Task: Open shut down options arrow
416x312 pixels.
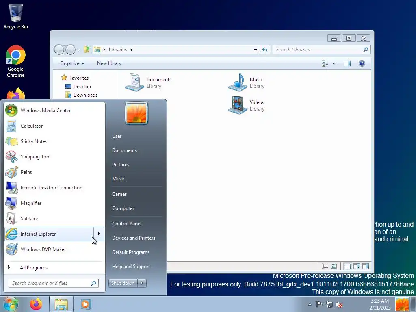Action: coord(142,283)
